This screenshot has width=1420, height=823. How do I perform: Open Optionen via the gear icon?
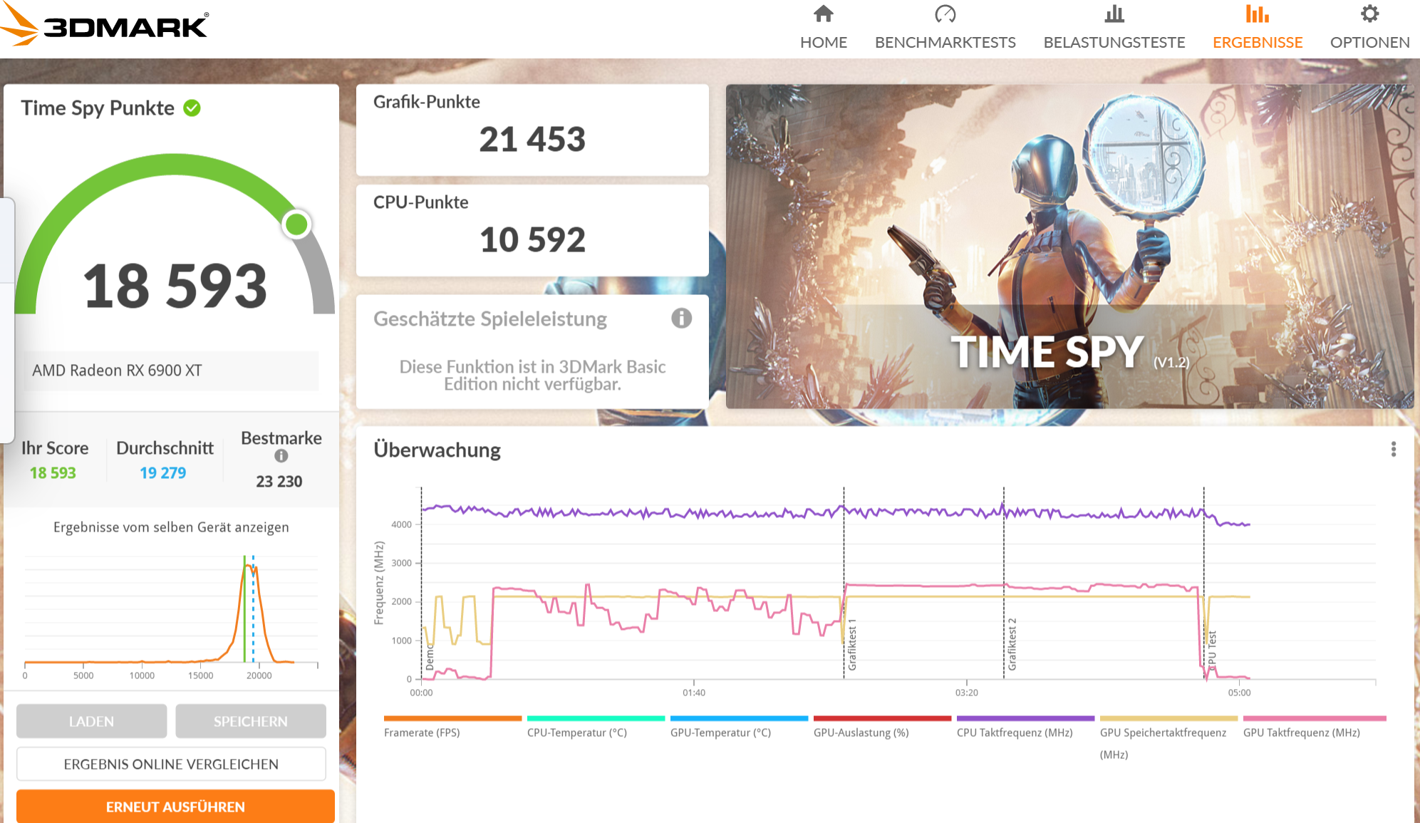(1369, 14)
